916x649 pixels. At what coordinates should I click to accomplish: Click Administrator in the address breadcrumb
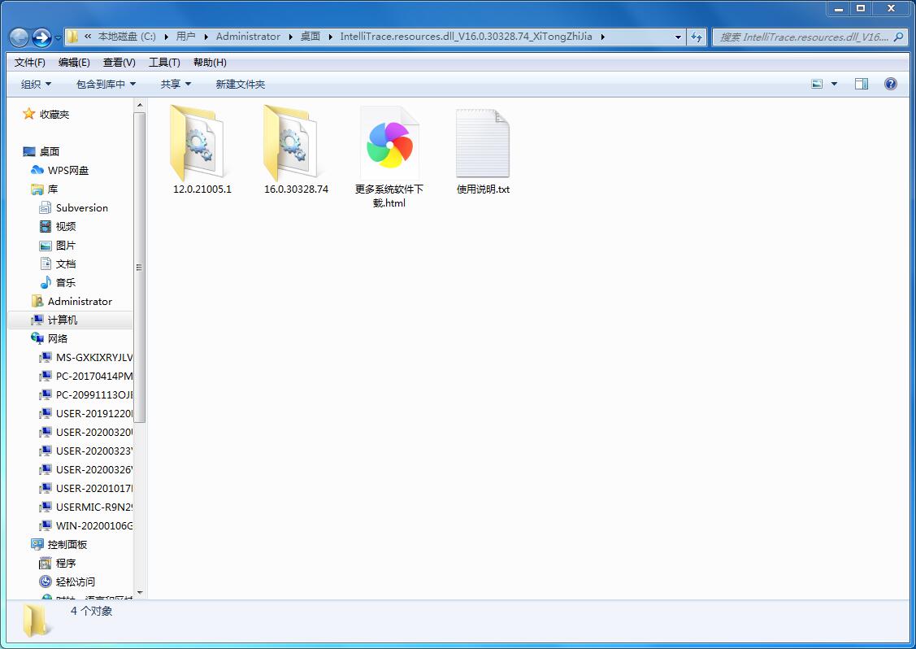[248, 37]
